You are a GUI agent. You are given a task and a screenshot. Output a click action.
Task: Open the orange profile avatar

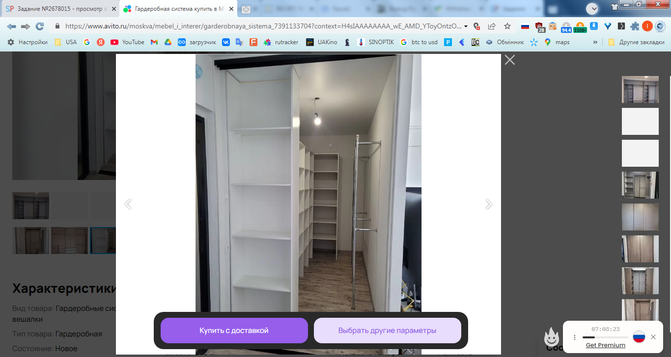(647, 26)
